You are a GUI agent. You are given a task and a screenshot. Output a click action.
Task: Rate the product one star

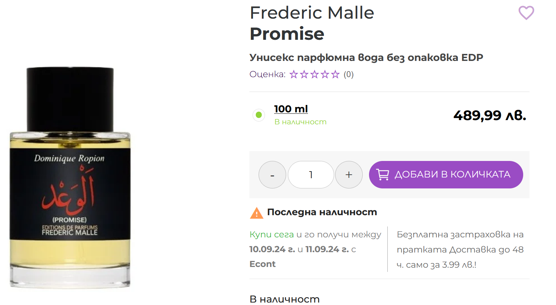[294, 74]
